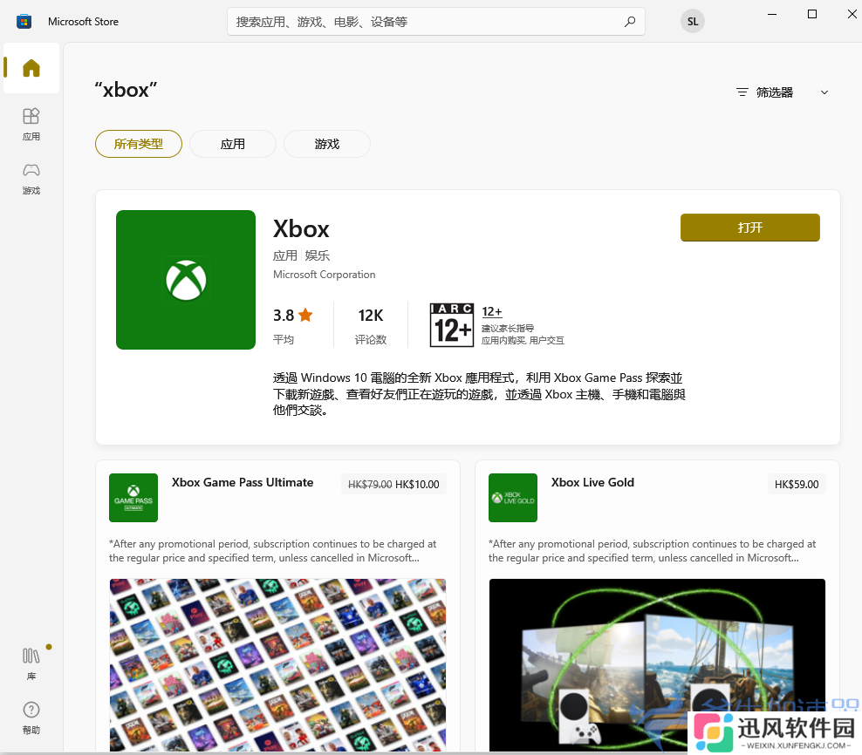
Task: Click the 应用内购买 用户交互 rating note
Action: (x=523, y=341)
